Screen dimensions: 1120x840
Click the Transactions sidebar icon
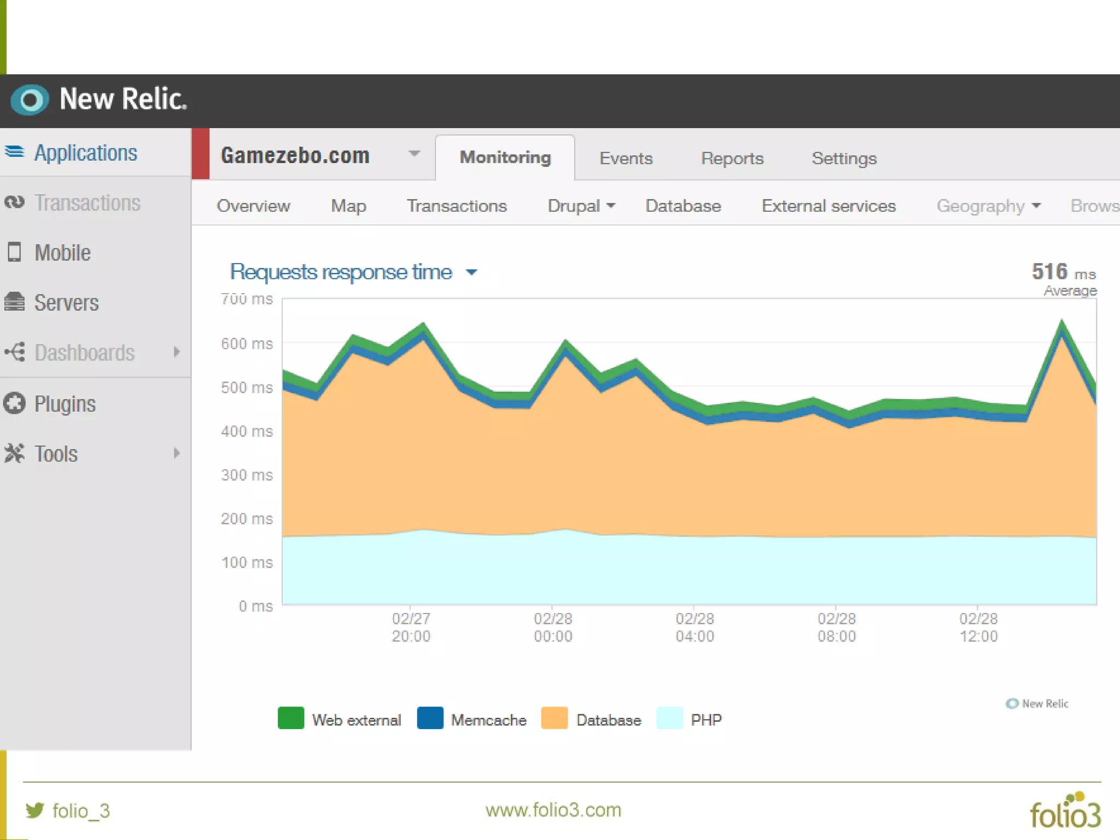[15, 202]
